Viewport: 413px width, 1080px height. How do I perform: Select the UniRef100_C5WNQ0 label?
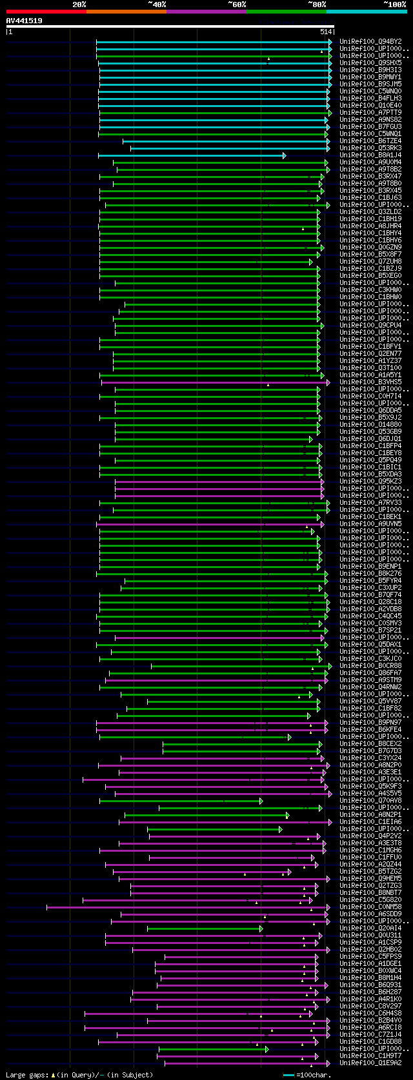coord(370,91)
